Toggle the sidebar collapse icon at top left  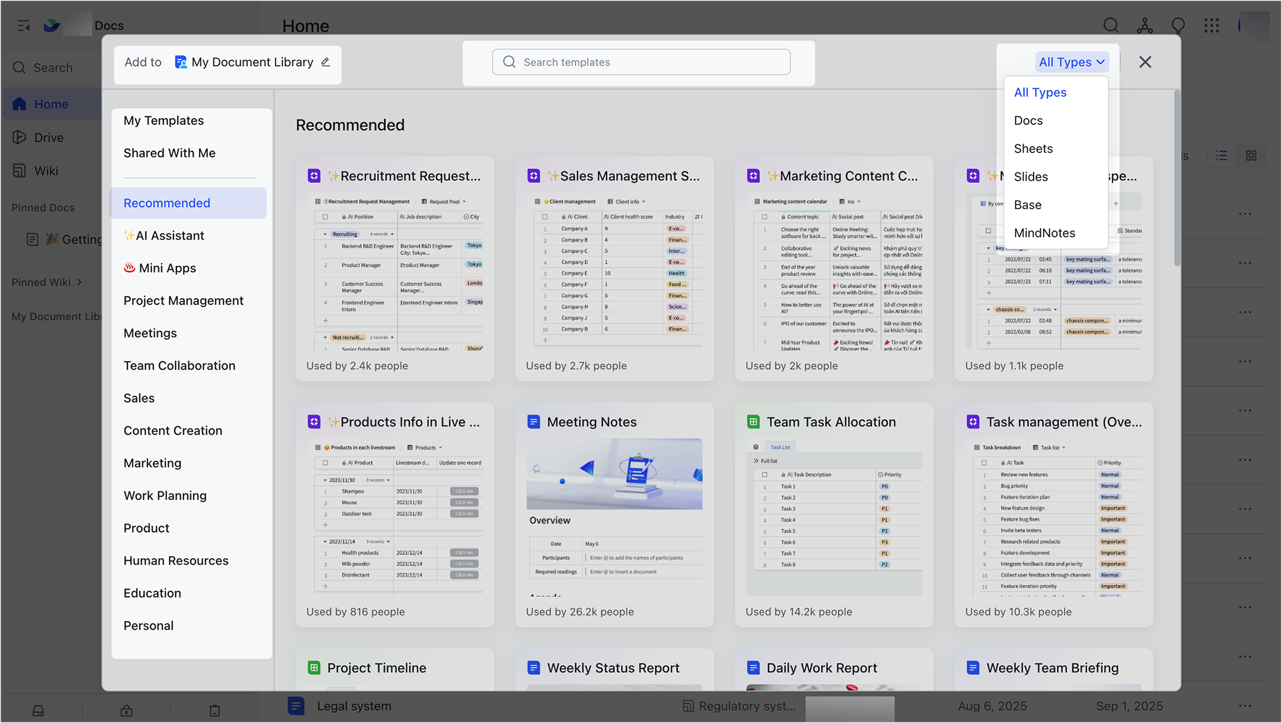click(x=24, y=25)
